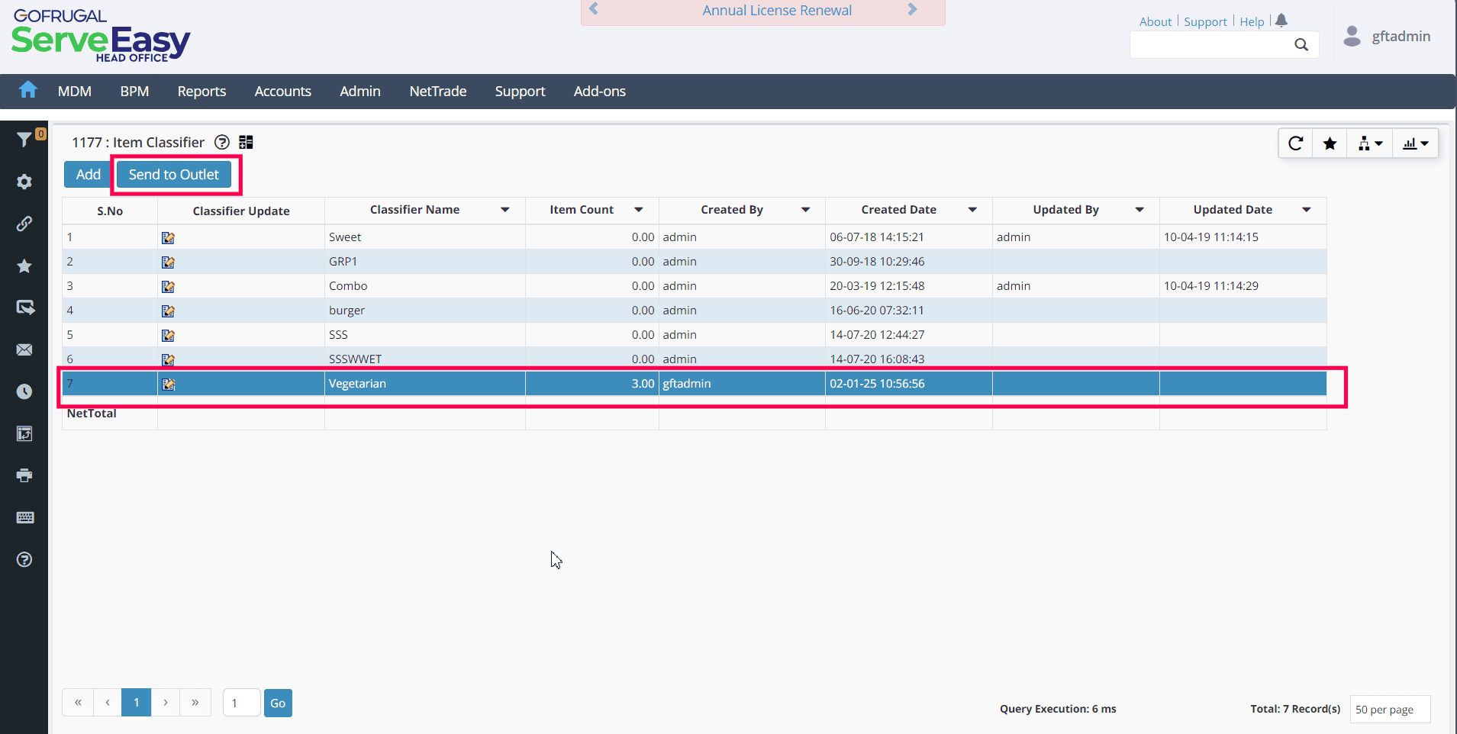This screenshot has height=734, width=1457.
Task: Click the envelope mail icon in sidebar
Action: [x=24, y=349]
